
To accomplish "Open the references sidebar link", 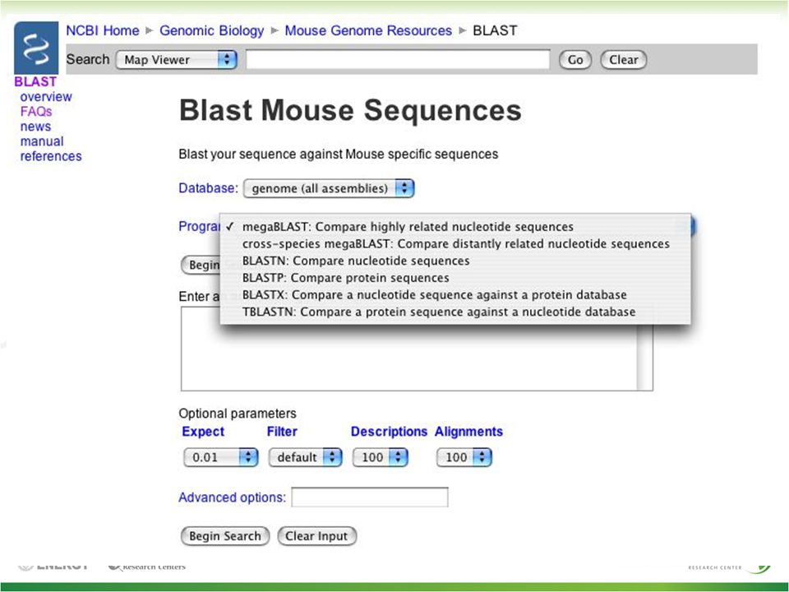I will [51, 156].
